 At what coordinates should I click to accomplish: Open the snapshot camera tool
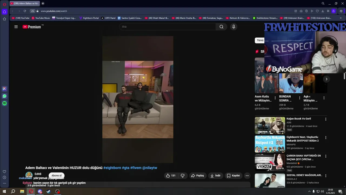(x=301, y=11)
